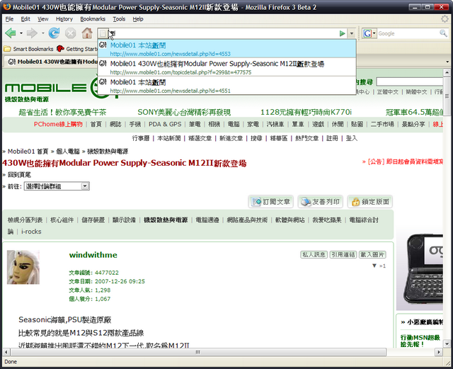Open the ad link 1128元擁有輕巧時尚K770i

pyautogui.click(x=306, y=112)
